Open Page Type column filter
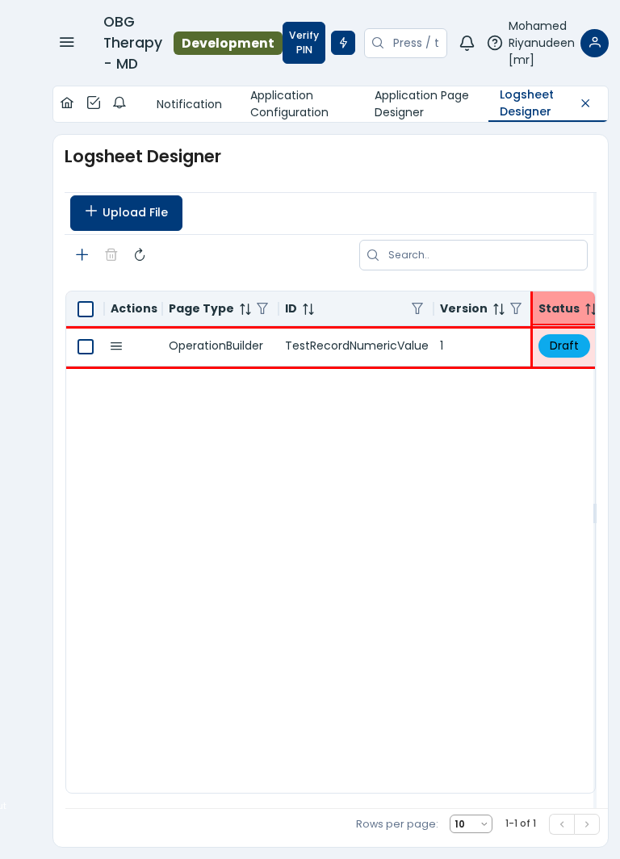The image size is (620, 859). pos(262,309)
